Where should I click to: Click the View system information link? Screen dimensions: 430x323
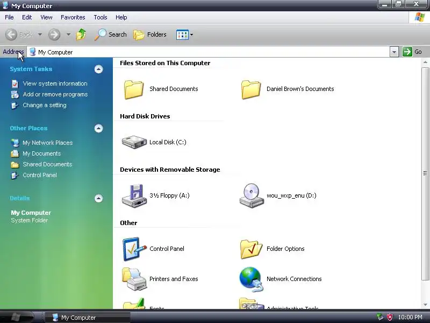tap(55, 83)
